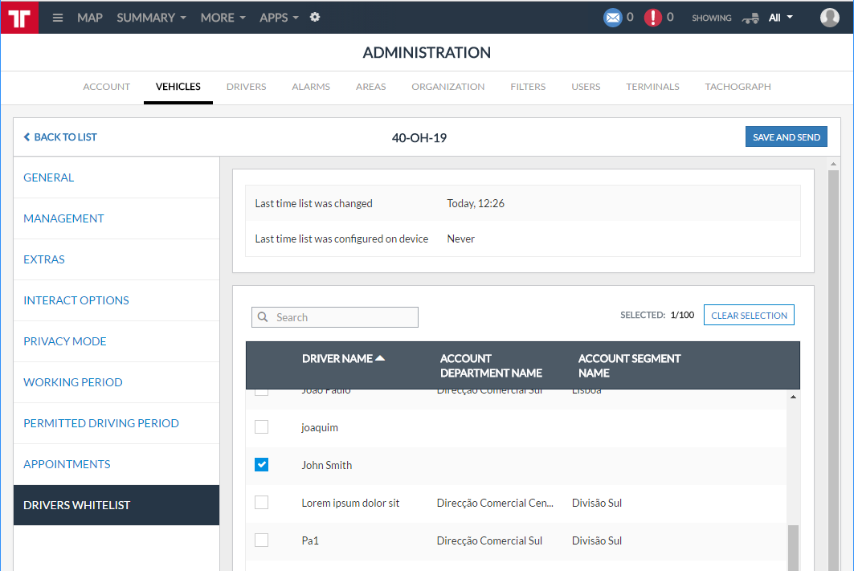Click the sort arrow beside Driver Name
The image size is (854, 571).
(380, 358)
